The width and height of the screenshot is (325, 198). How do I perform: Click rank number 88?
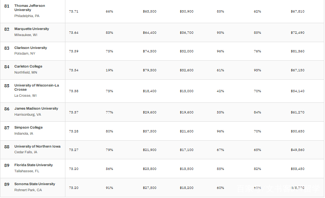(x=7, y=147)
